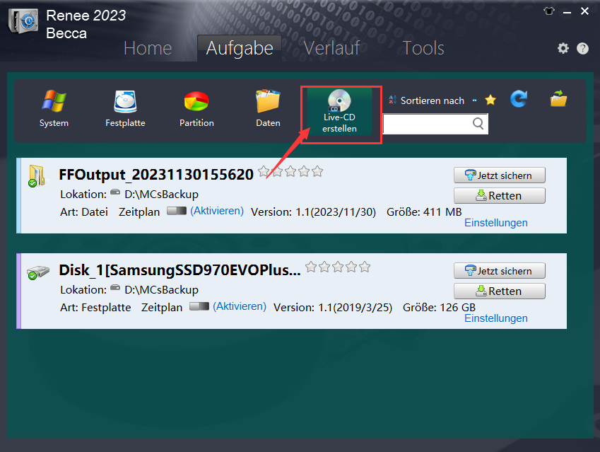Click the shirt skin icon in titlebar
Image resolution: width=600 pixels, height=452 pixels.
[549, 11]
